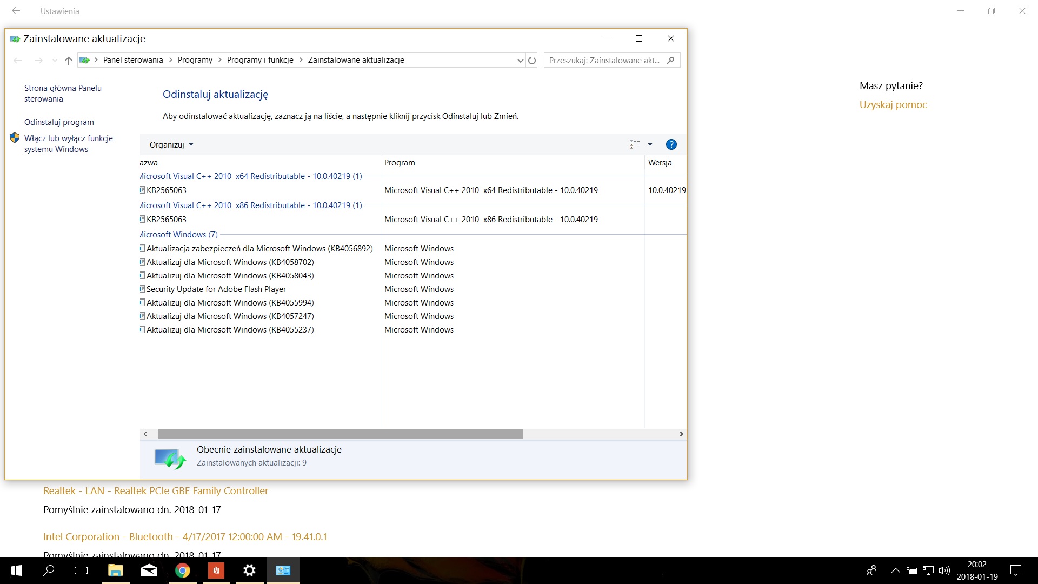The height and width of the screenshot is (584, 1038).
Task: Open the help question mark button
Action: click(671, 144)
